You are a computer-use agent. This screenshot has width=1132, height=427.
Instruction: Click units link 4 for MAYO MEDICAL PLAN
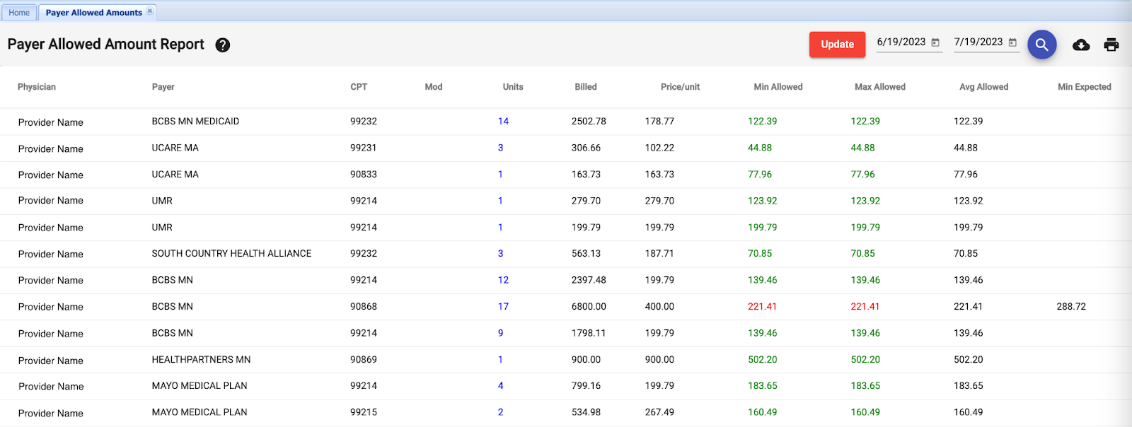tap(500, 386)
